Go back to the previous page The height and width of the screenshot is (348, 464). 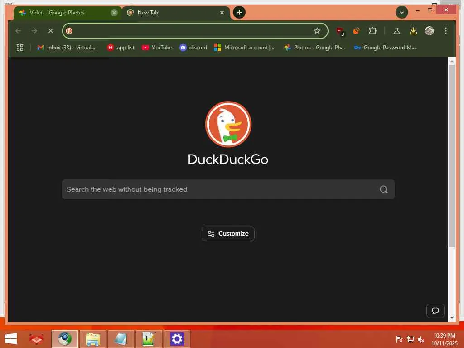tap(18, 31)
